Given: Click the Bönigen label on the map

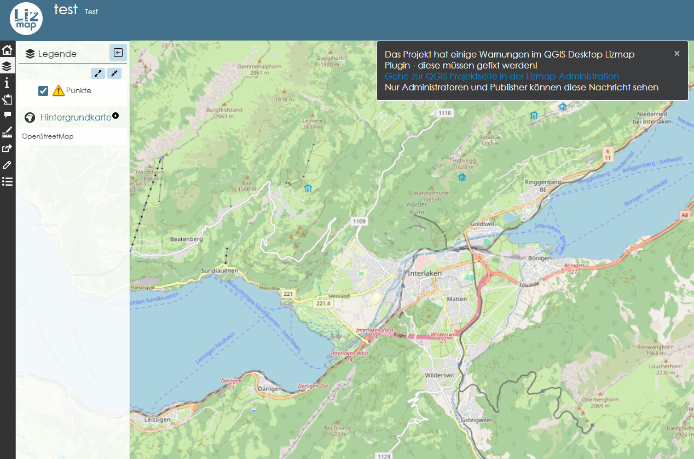Looking at the screenshot, I should coord(539,258).
